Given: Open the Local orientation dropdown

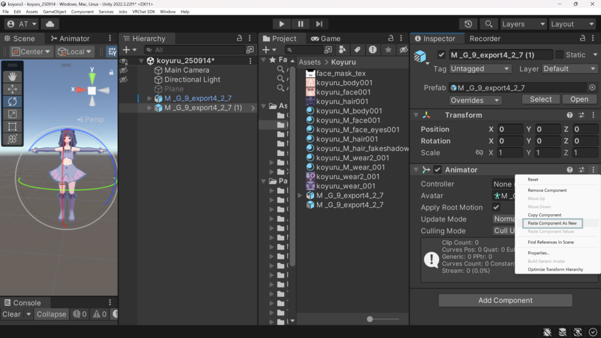Looking at the screenshot, I should [75, 52].
